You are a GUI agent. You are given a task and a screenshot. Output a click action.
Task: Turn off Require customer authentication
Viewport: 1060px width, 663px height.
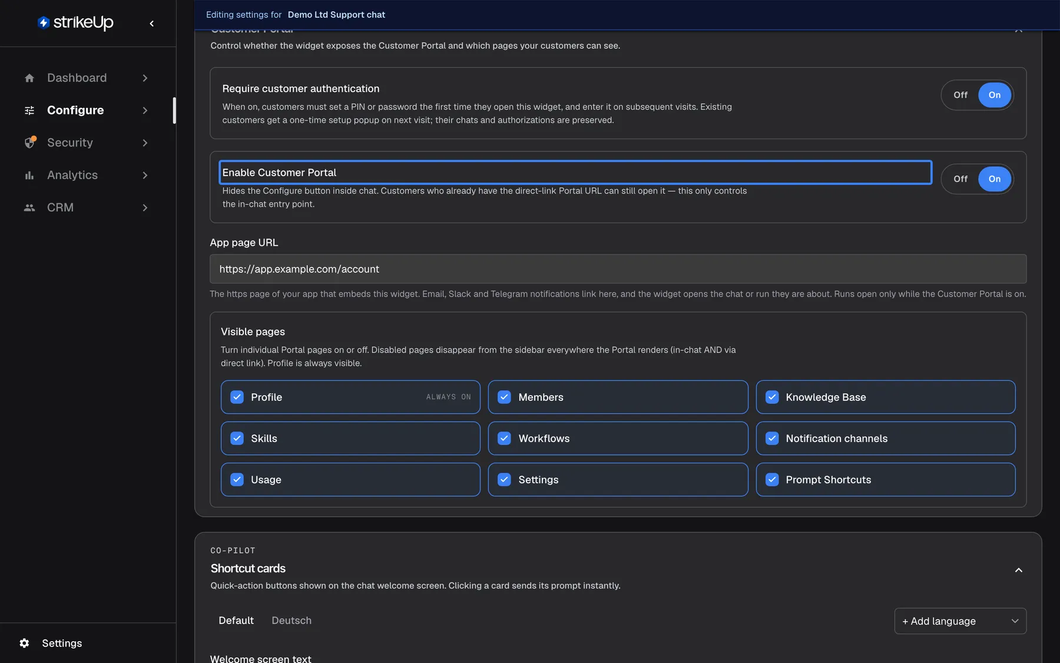[960, 95]
